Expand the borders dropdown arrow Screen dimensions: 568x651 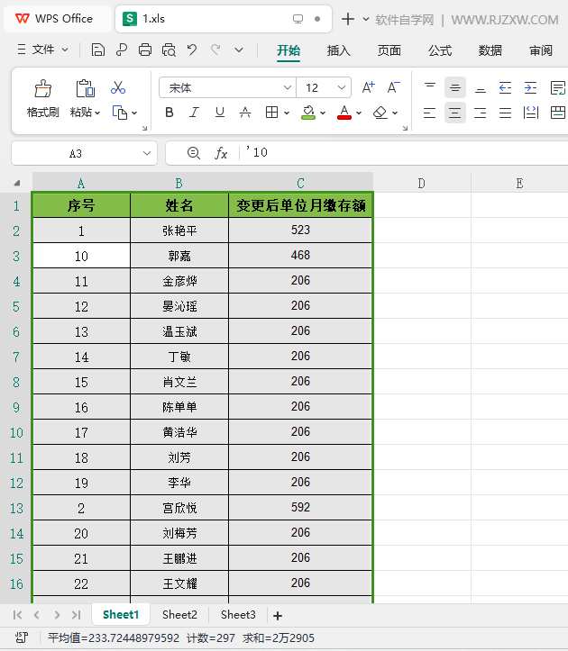(287, 113)
